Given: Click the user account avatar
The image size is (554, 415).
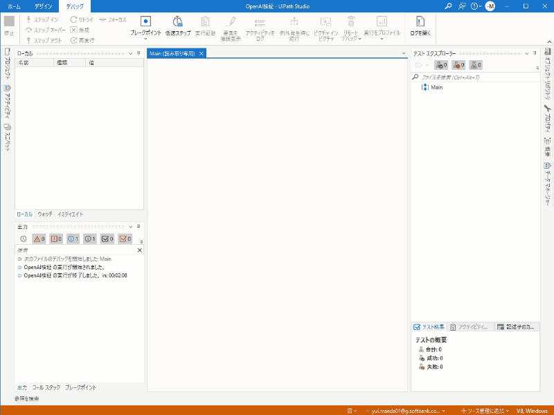Looking at the screenshot, I should (x=490, y=6).
